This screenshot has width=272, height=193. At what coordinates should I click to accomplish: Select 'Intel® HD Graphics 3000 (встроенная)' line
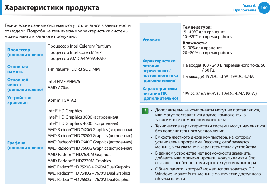[83, 117]
